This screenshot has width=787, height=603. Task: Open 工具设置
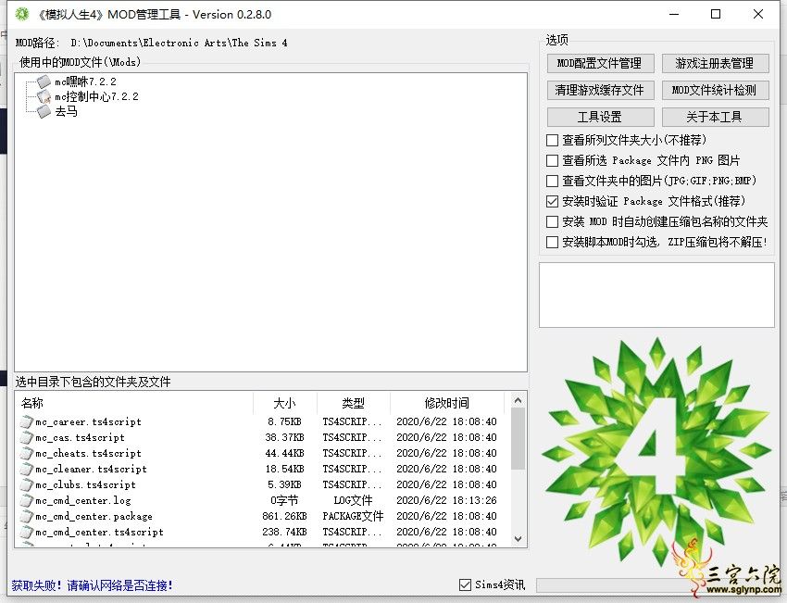(600, 117)
